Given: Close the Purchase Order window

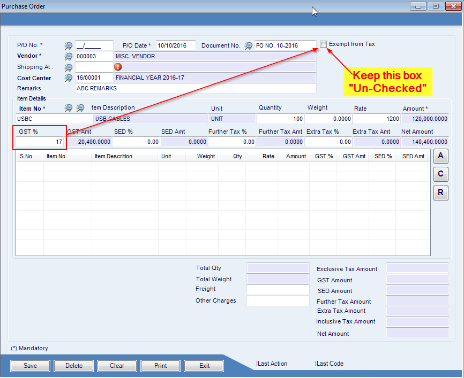Looking at the screenshot, I should tap(453, 6).
